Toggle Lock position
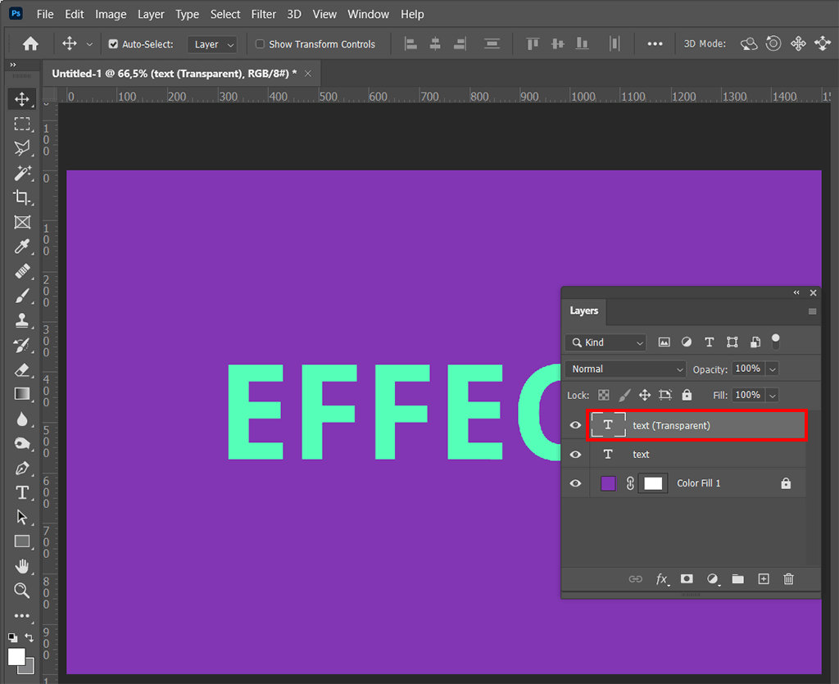The width and height of the screenshot is (839, 684). [645, 395]
